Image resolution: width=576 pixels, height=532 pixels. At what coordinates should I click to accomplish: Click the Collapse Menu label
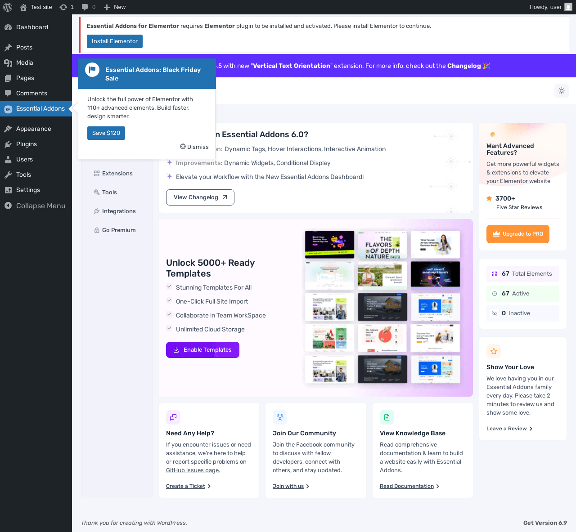point(41,206)
